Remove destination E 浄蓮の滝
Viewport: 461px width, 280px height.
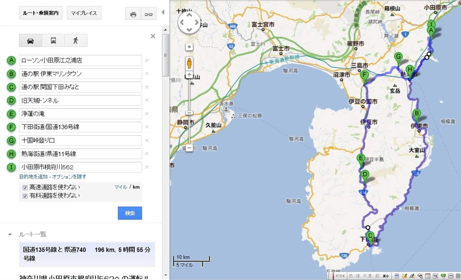click(146, 114)
